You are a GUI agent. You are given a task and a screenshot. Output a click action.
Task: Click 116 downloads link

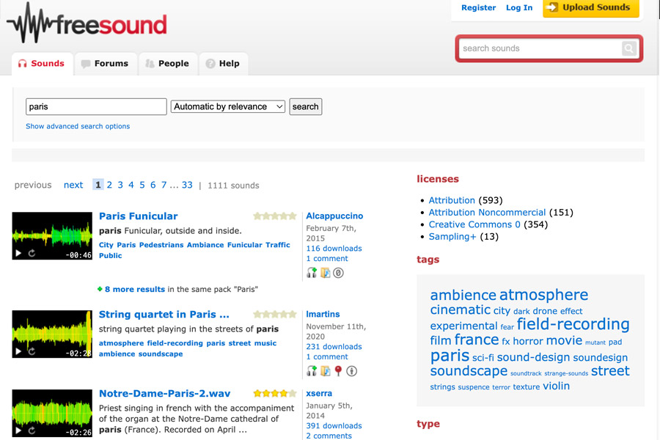(x=334, y=249)
